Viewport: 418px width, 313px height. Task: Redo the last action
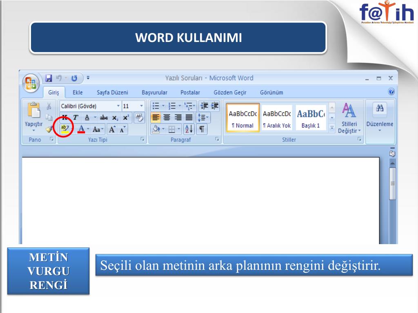coord(74,78)
